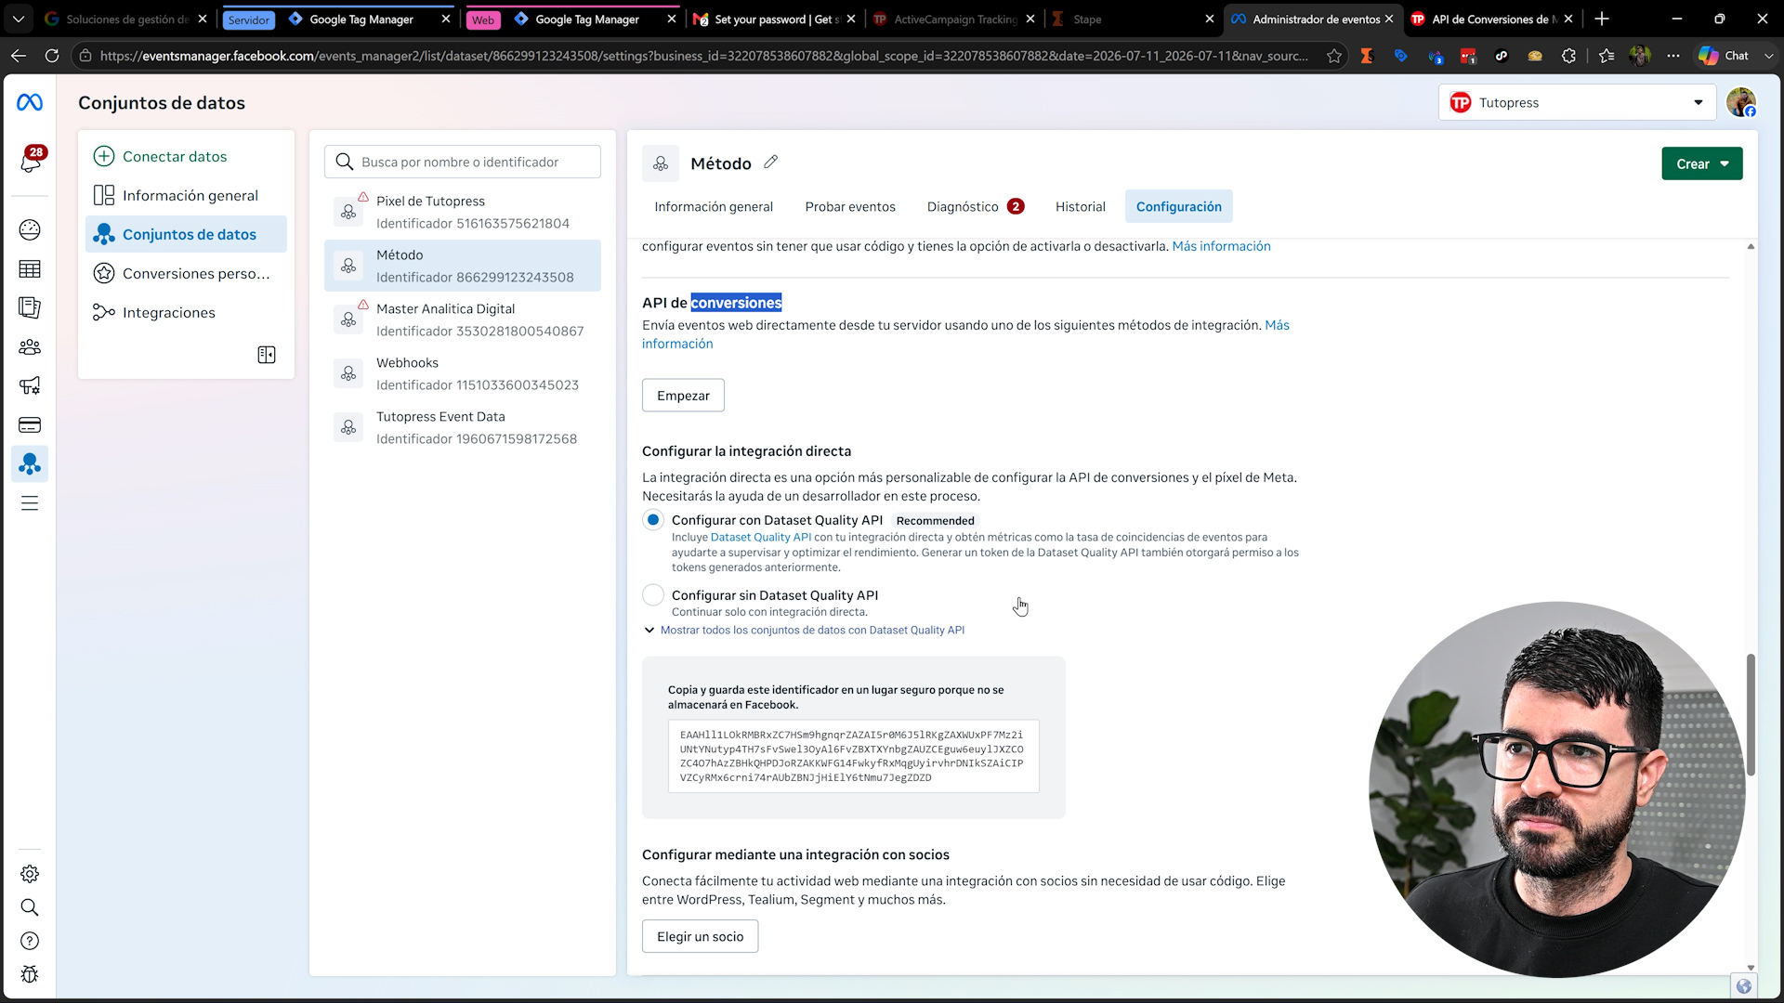The image size is (1784, 1003).
Task: Select Método dataset in list
Action: pos(463,266)
